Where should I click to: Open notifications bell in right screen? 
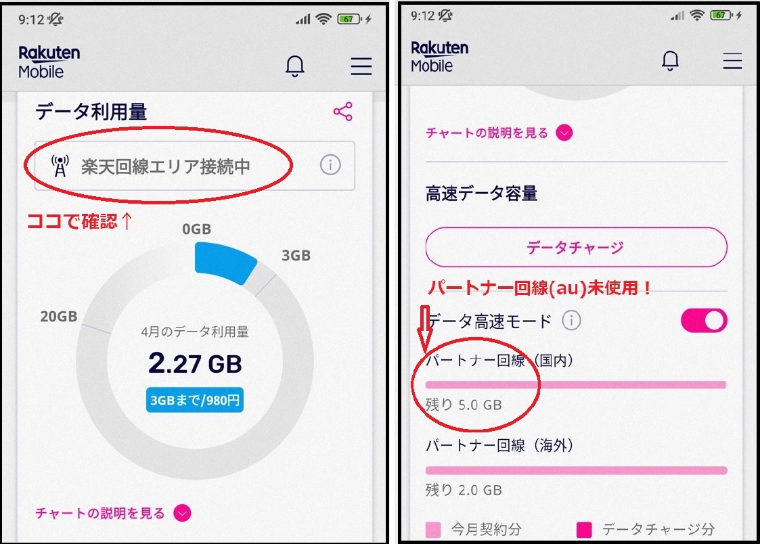click(671, 60)
